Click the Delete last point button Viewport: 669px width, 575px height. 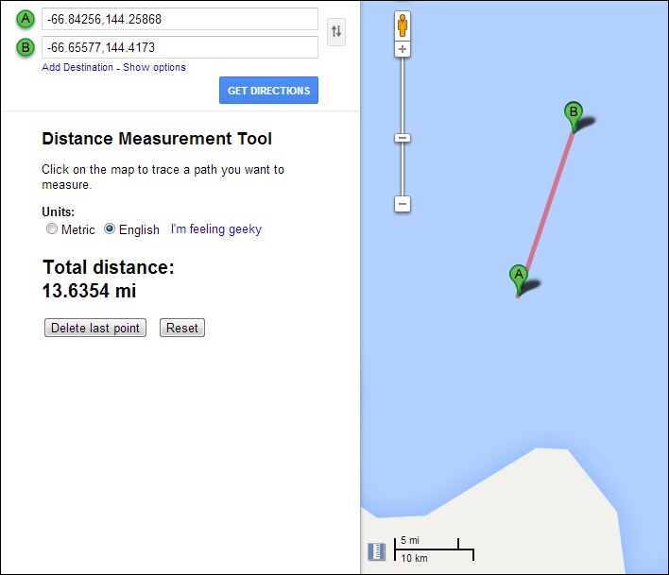click(x=95, y=328)
